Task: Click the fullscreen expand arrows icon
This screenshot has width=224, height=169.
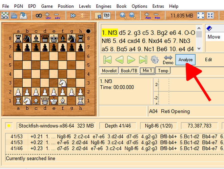Action: click(x=201, y=15)
